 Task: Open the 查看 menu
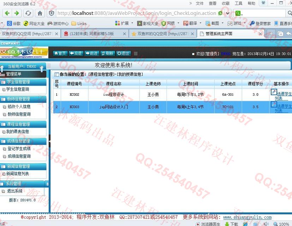click(213, 3)
